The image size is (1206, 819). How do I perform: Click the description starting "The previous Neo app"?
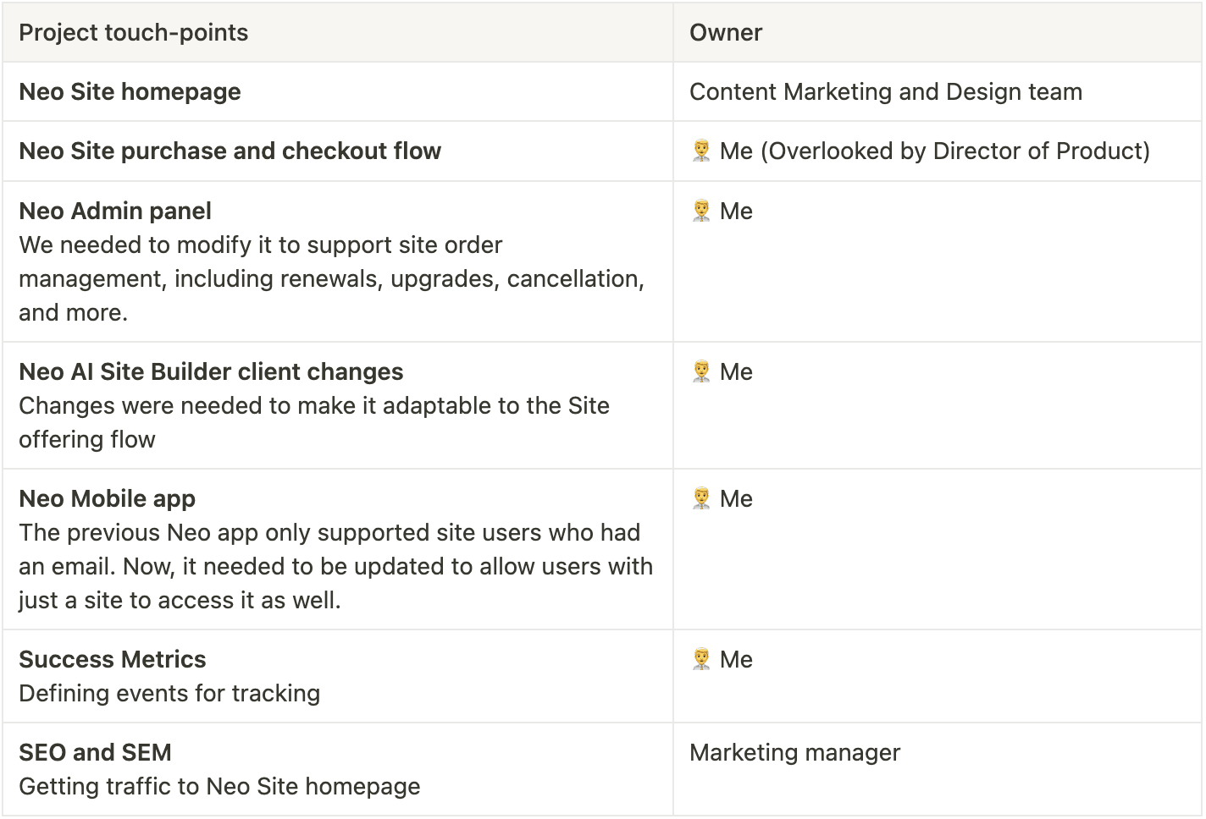(335, 566)
